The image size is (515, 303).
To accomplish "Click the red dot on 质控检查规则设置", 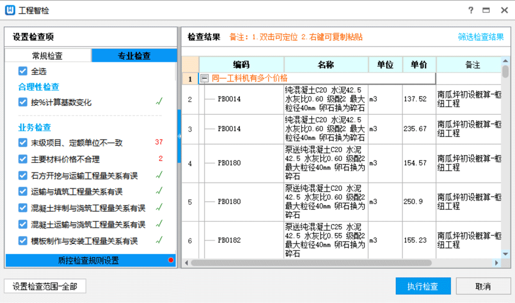I will 170,261.
